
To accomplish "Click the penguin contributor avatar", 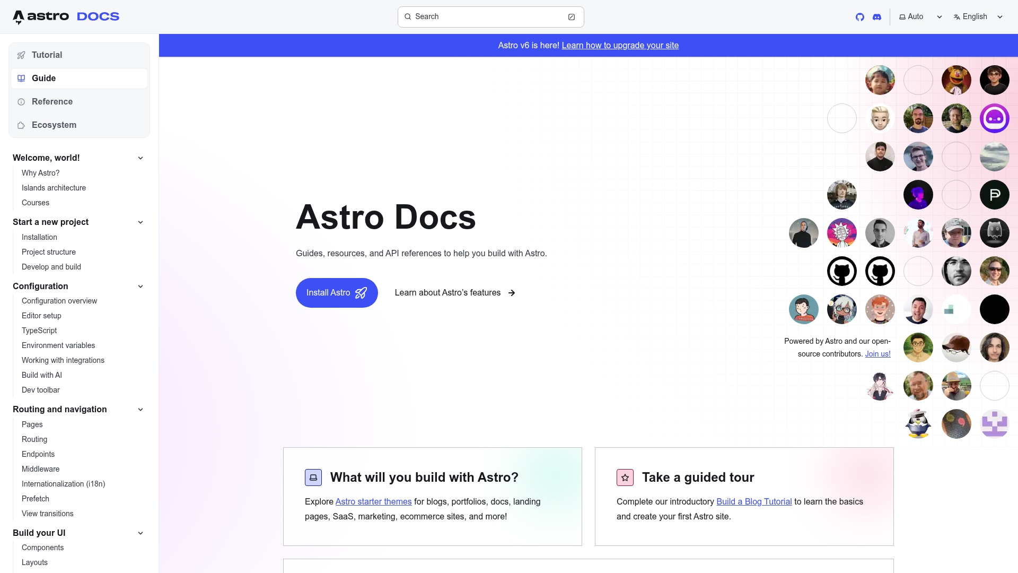I will pyautogui.click(x=918, y=424).
